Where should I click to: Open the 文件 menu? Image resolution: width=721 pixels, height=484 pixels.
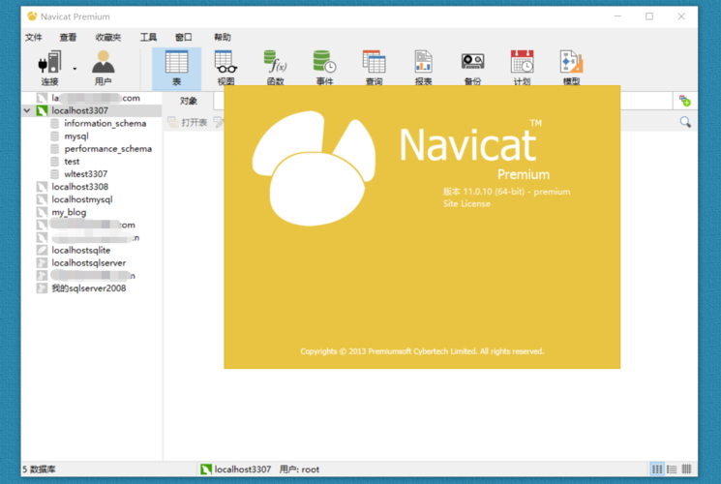pos(33,37)
